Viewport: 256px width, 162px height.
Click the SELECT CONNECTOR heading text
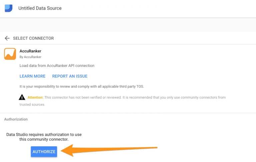click(x=33, y=38)
